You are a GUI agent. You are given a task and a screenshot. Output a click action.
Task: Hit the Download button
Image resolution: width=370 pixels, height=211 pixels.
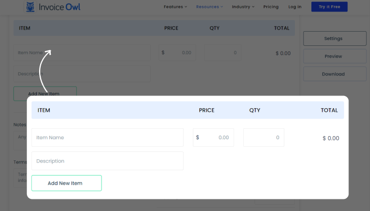pyautogui.click(x=333, y=74)
